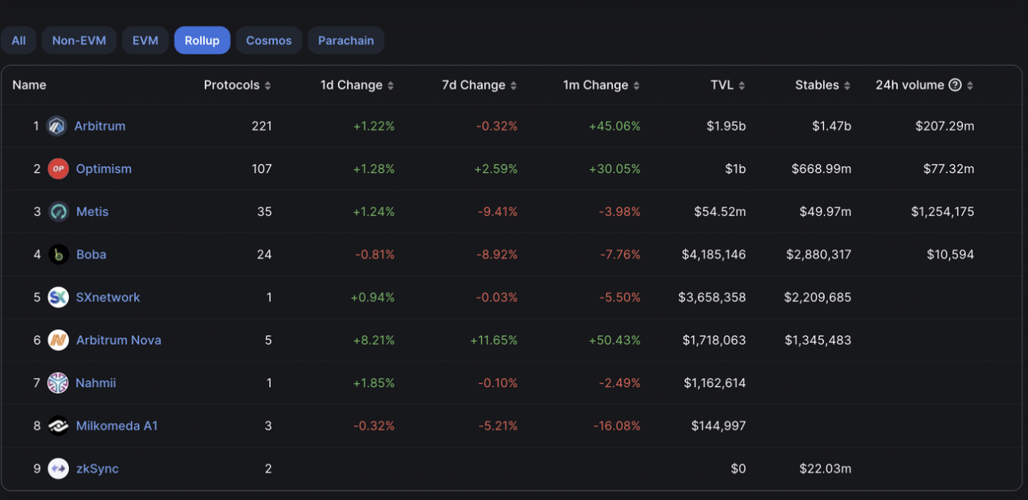Sort by 24h volume column arrows
The width and height of the screenshot is (1028, 500).
[x=970, y=85]
